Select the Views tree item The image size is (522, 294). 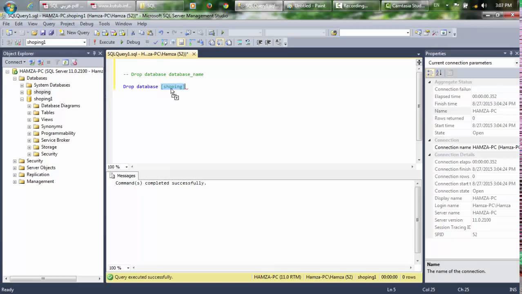47,119
